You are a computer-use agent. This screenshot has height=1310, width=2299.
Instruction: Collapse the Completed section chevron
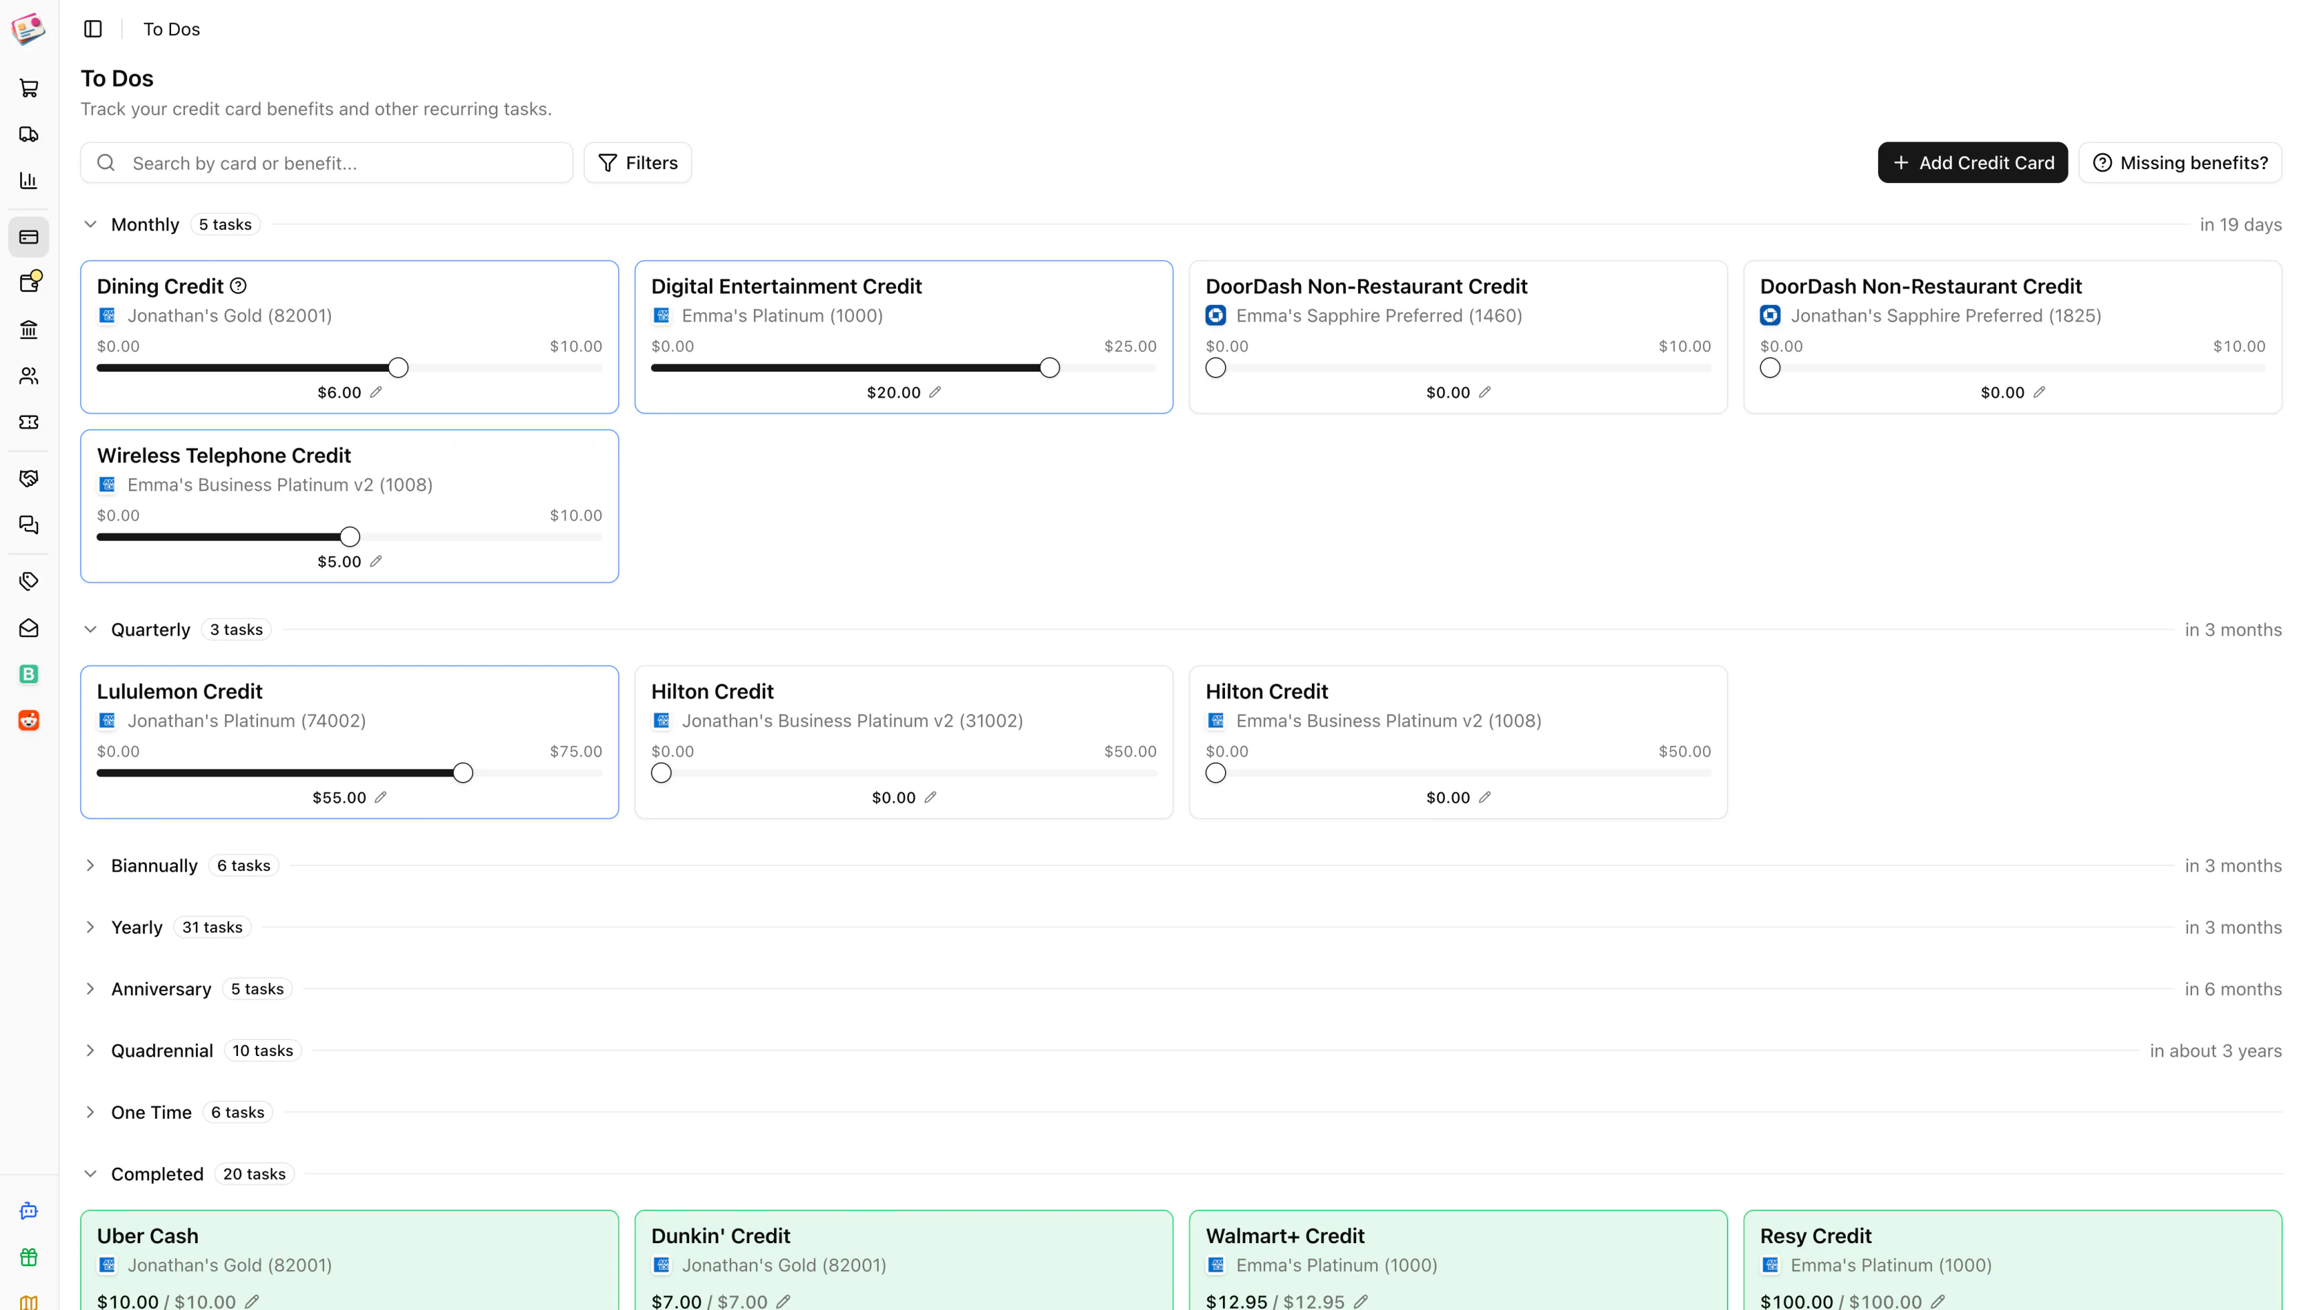(x=90, y=1173)
